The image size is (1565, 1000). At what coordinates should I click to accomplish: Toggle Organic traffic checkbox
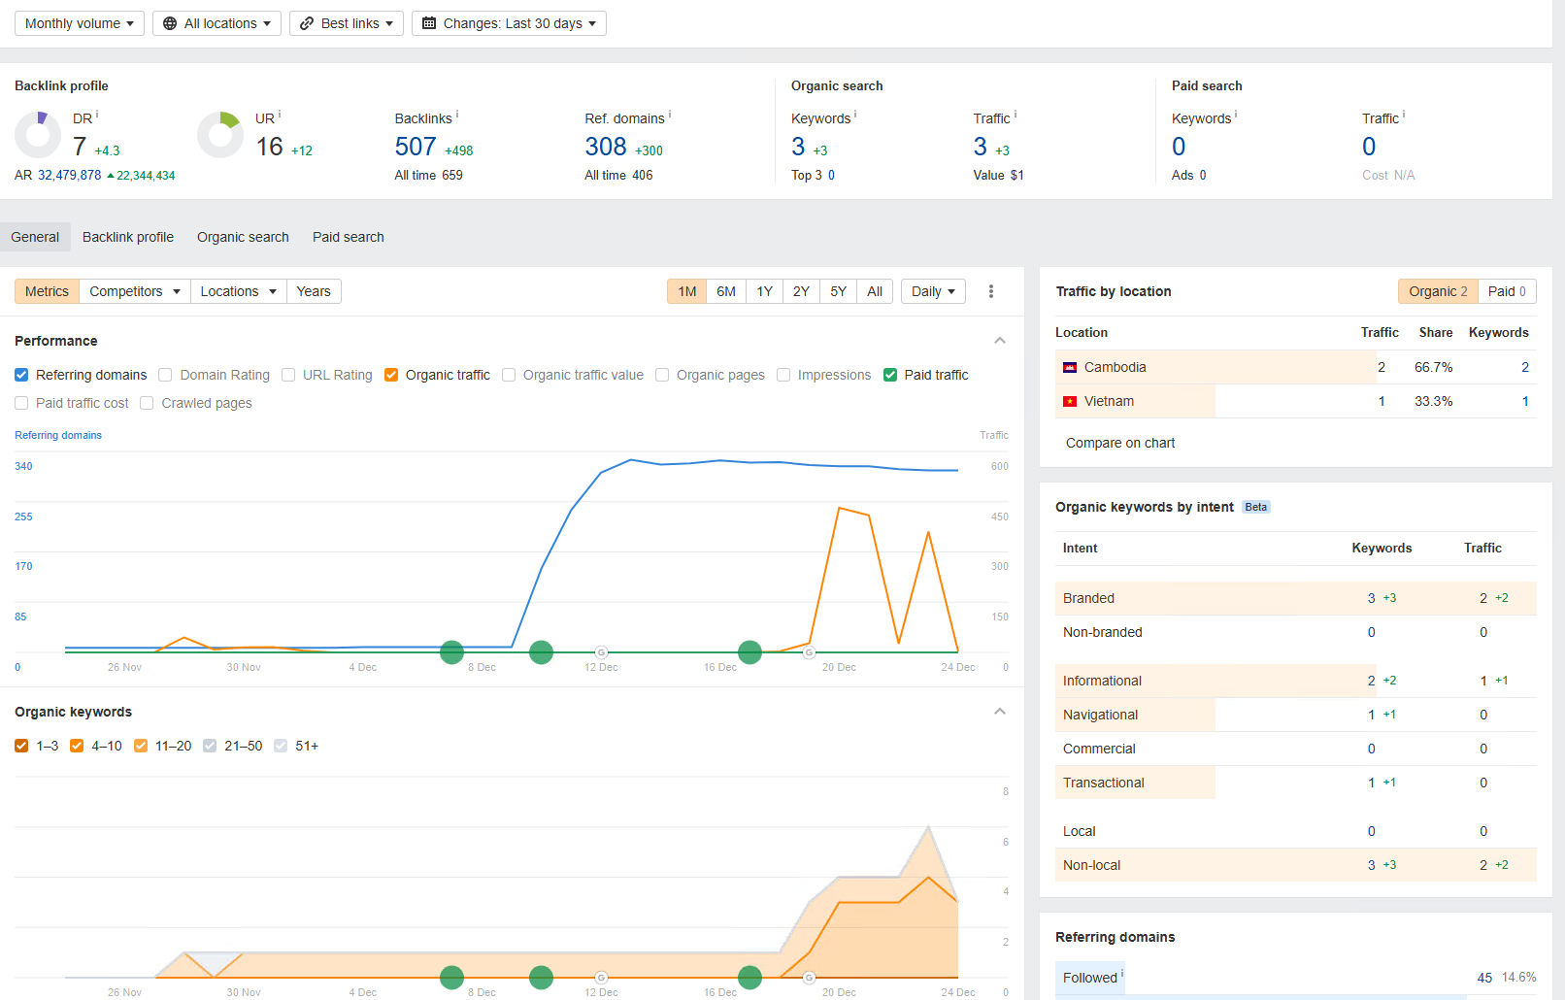pyautogui.click(x=391, y=375)
